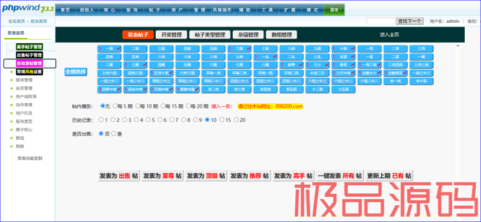Toggle the 六码 category button
The image size is (481, 222).
[x=239, y=49]
